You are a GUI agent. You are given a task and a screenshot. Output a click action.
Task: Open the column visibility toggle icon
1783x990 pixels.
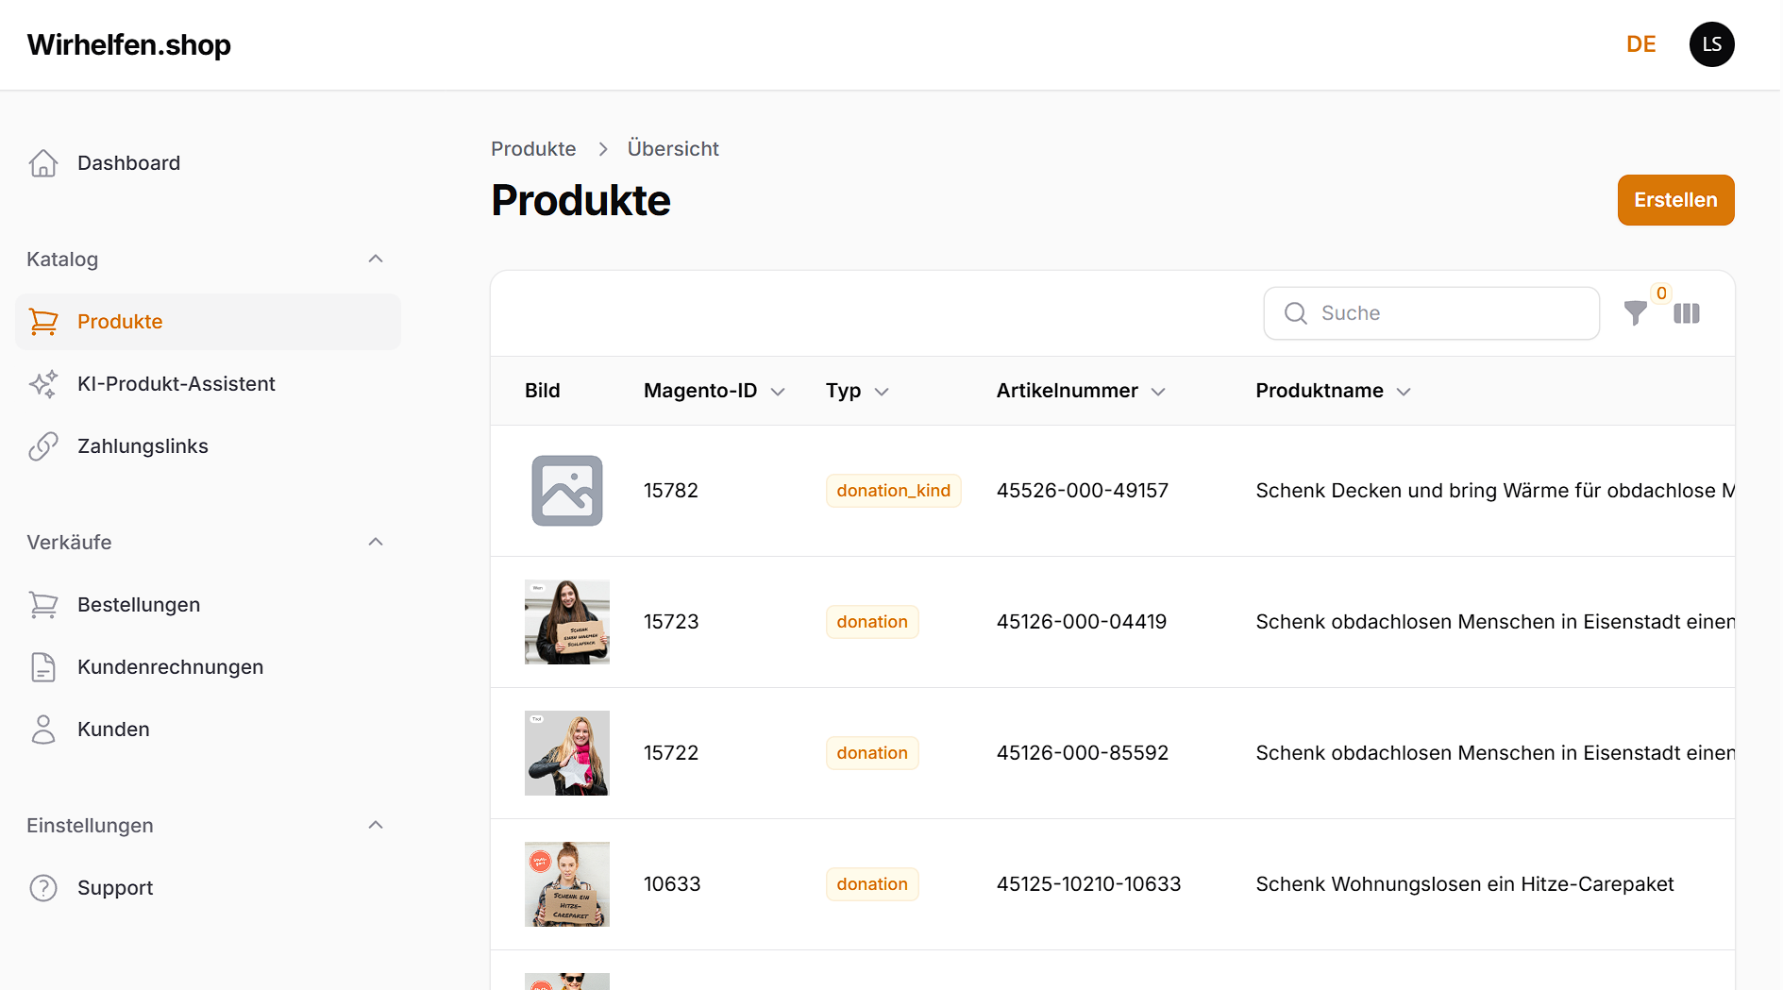point(1687,313)
